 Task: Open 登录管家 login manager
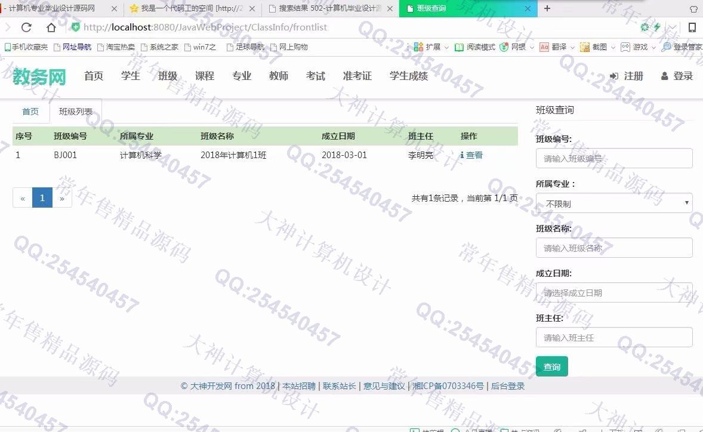[682, 47]
